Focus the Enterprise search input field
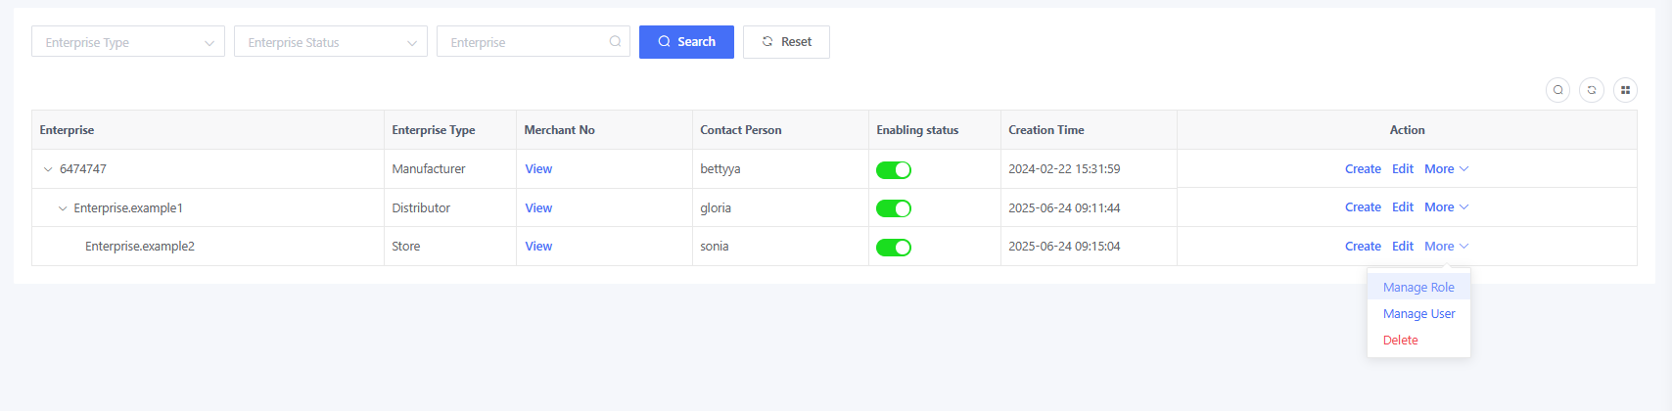Image resolution: width=1672 pixels, height=411 pixels. 524,42
